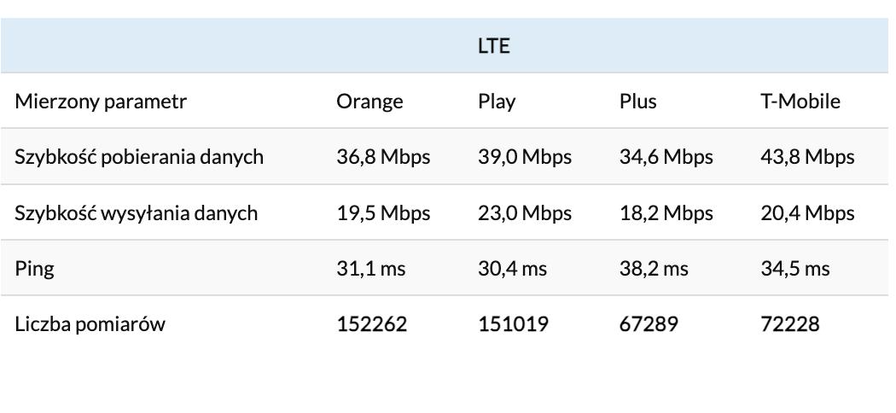Click the Play column header
The image size is (896, 413).
point(497,102)
